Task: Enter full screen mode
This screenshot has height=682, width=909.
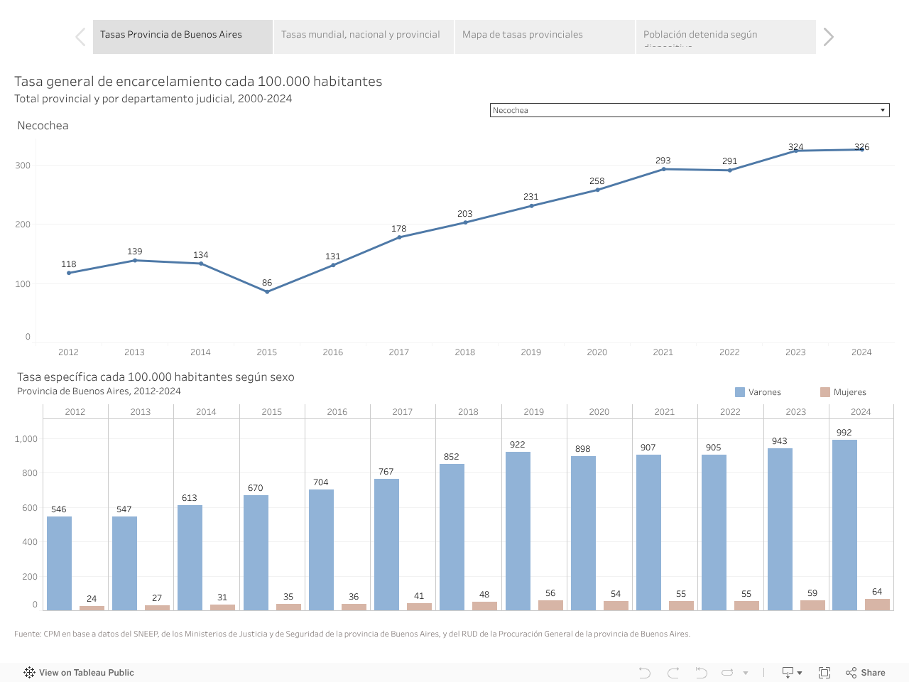Action: point(824,673)
